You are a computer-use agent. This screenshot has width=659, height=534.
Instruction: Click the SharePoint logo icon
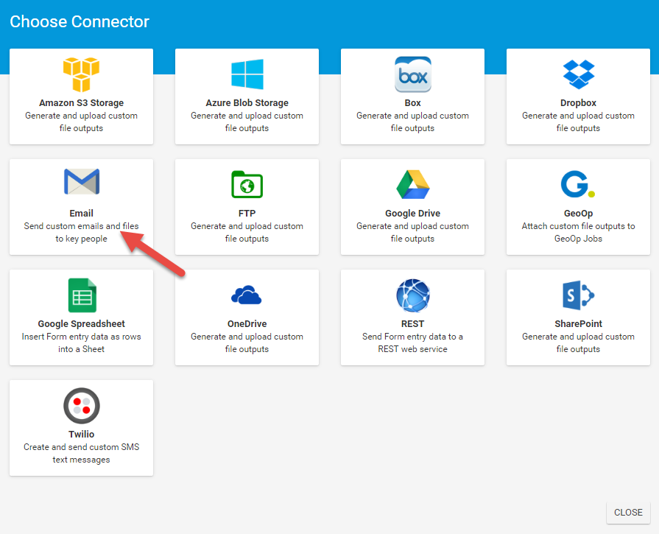pyautogui.click(x=578, y=295)
